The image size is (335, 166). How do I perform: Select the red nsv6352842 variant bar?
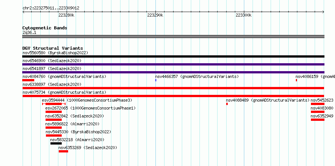click(53, 120)
